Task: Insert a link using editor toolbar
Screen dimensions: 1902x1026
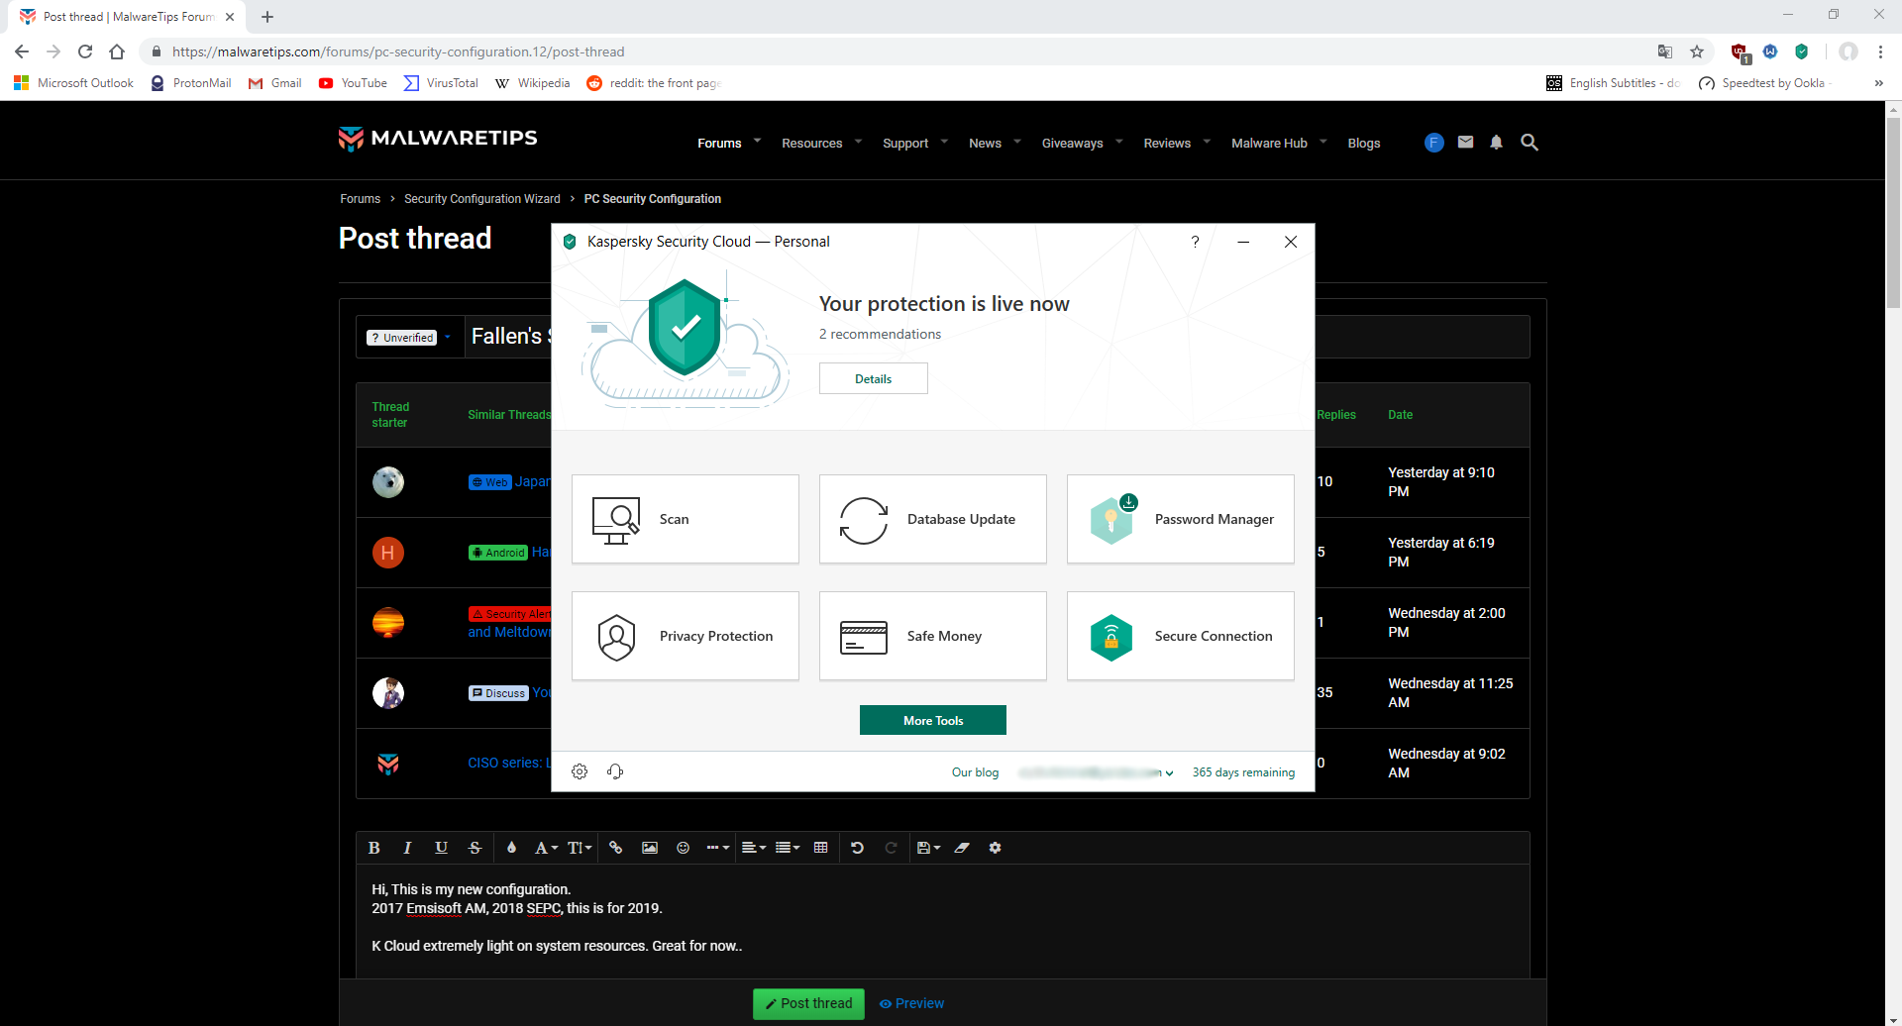Action: [616, 848]
